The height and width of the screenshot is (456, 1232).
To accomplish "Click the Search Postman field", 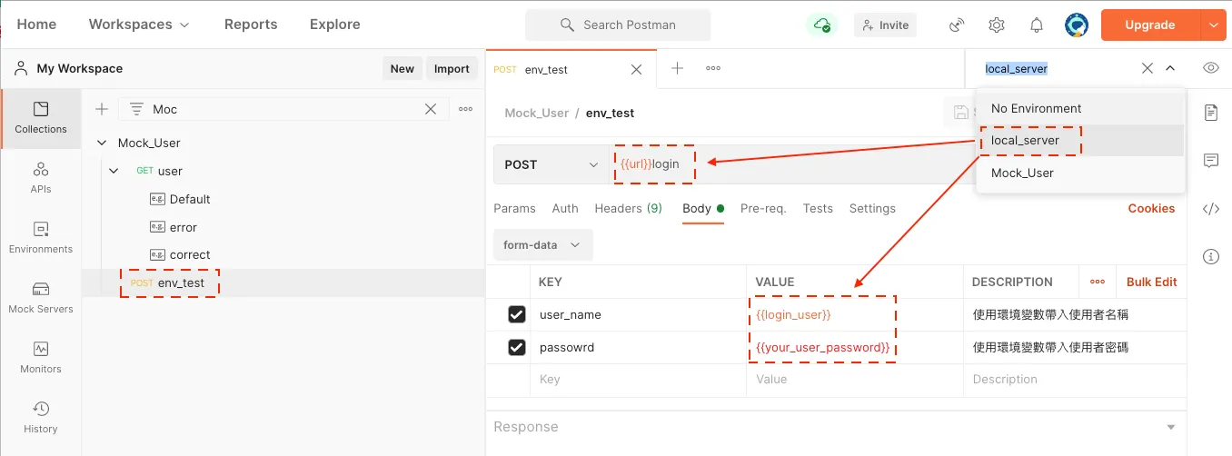I will coord(618,25).
